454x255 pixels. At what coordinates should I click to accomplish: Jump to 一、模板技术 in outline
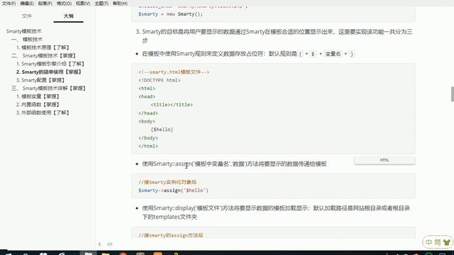click(27, 40)
